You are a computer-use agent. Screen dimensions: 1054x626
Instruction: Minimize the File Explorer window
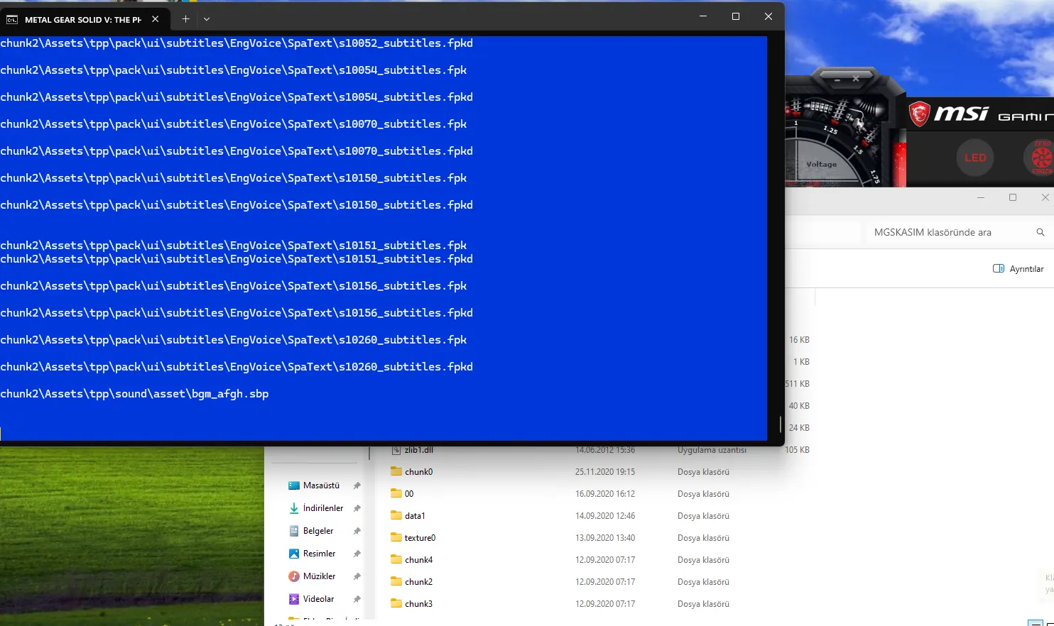tap(981, 197)
